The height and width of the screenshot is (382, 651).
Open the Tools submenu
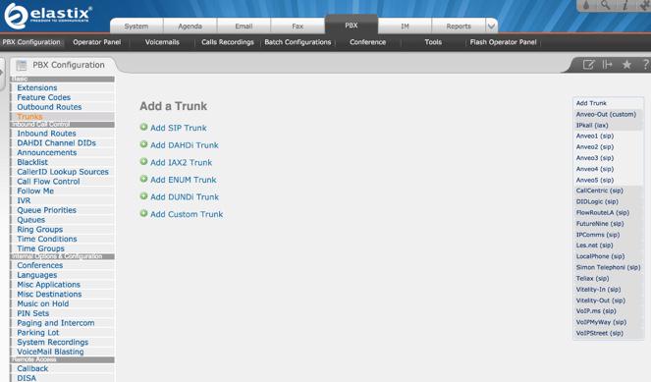click(433, 42)
